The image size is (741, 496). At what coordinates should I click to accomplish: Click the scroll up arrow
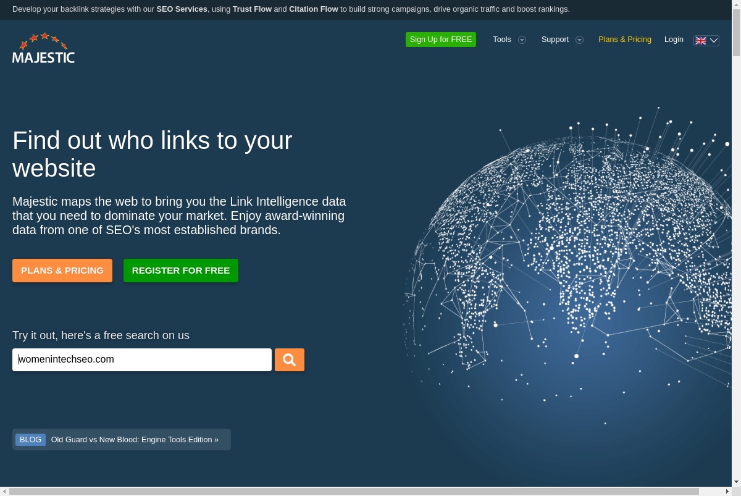pyautogui.click(x=736, y=4)
